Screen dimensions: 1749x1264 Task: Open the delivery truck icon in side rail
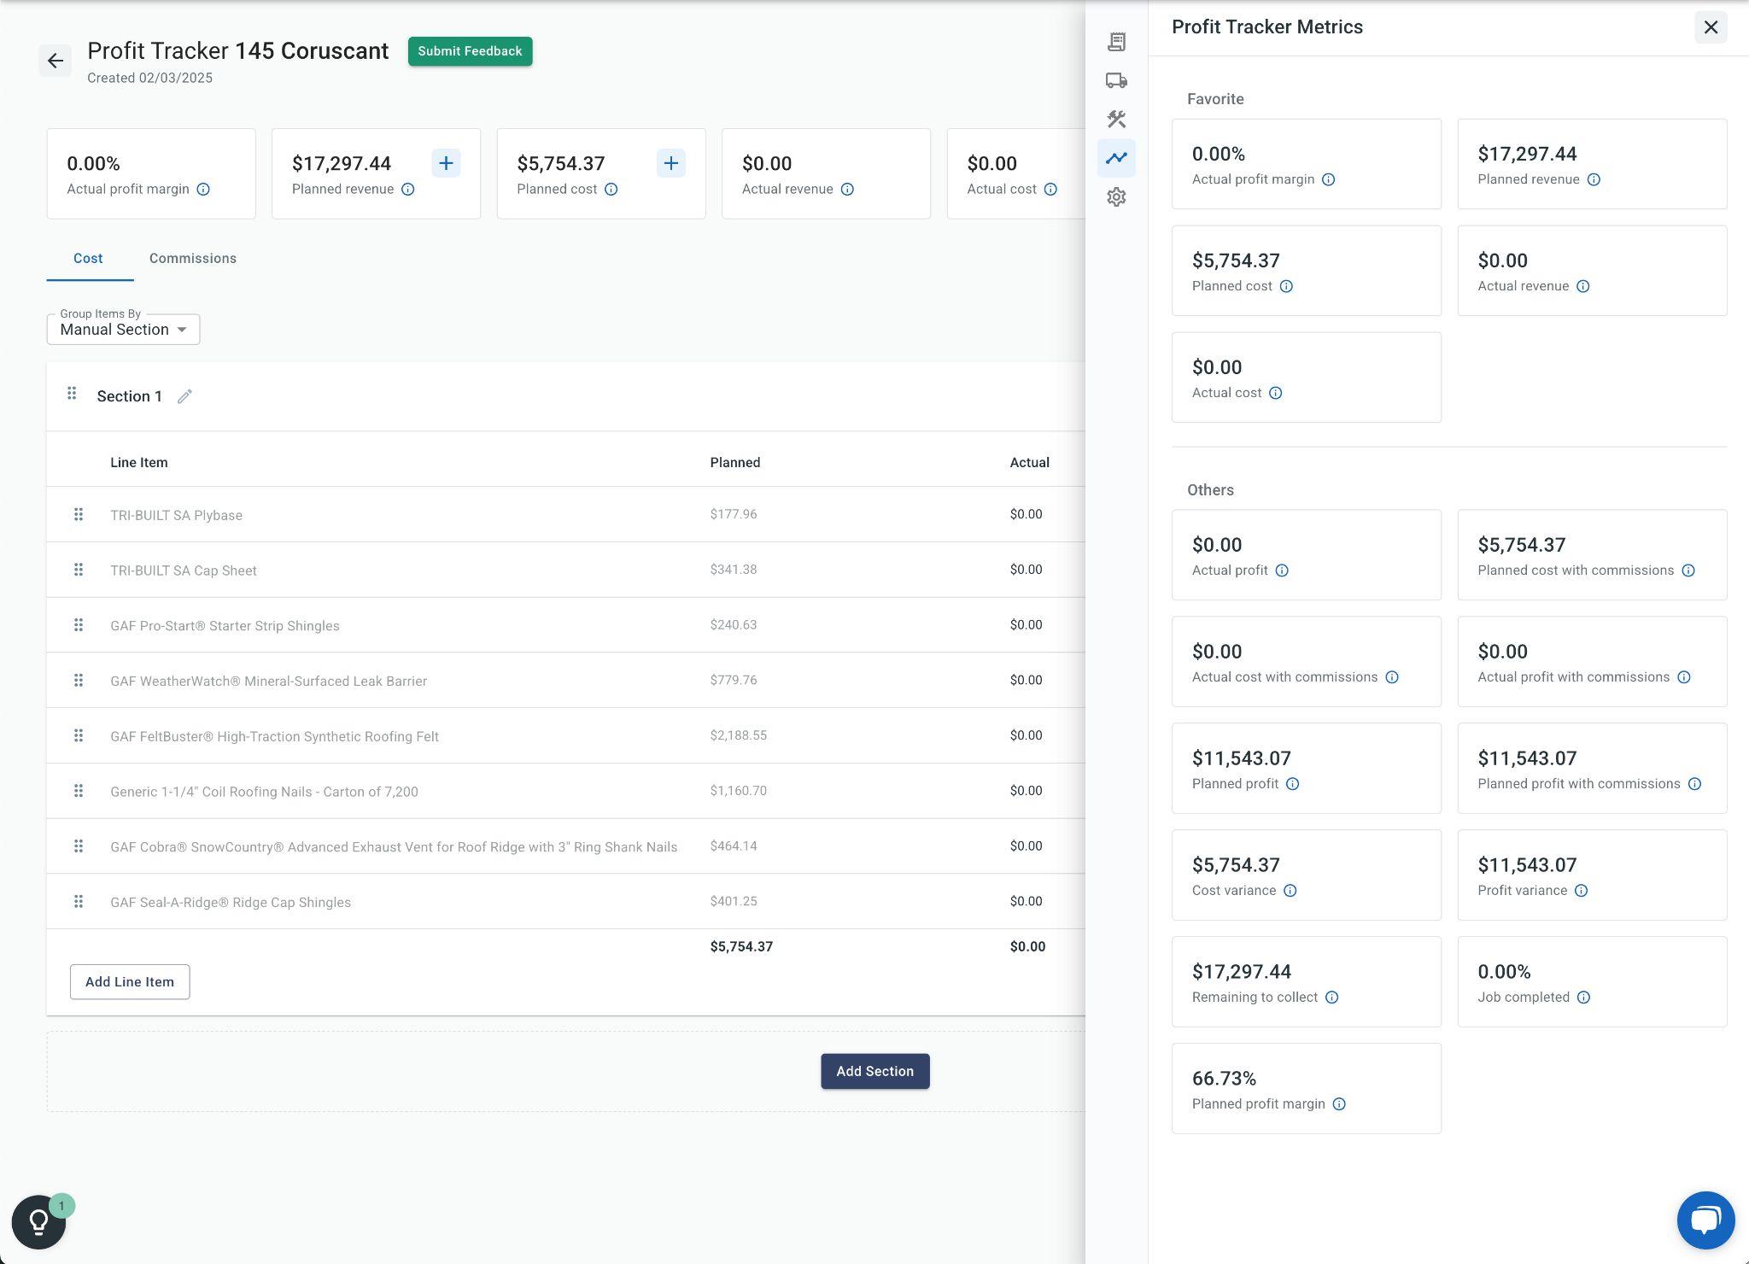[x=1116, y=80]
